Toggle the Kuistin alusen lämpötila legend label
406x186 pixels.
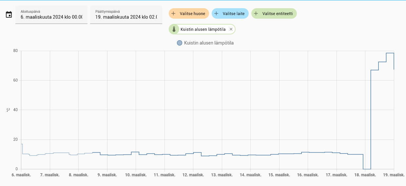tap(209, 43)
